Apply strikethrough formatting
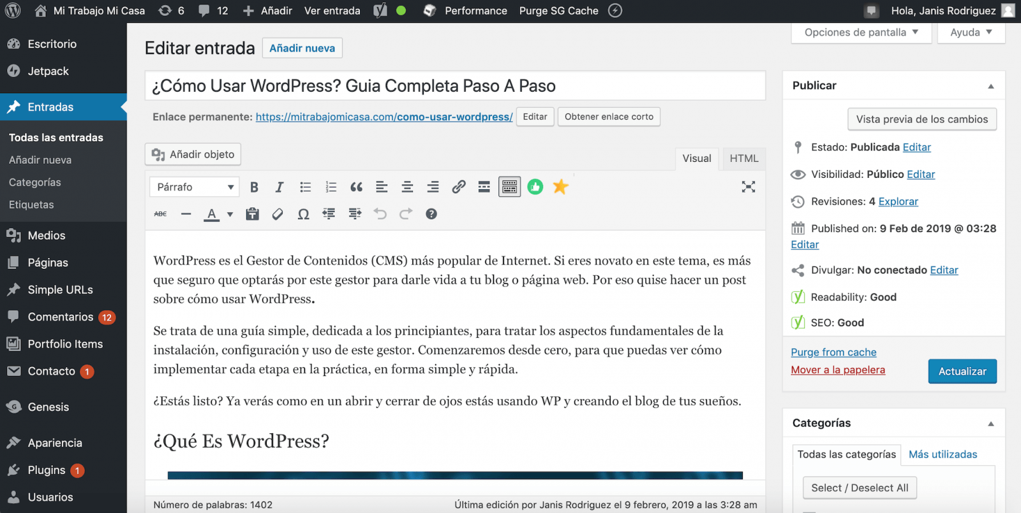 [x=161, y=214]
